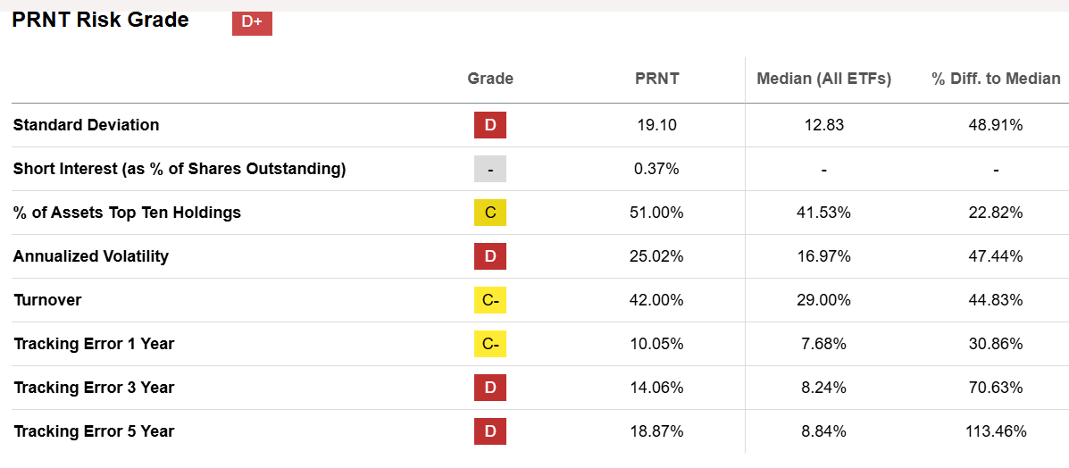Click the Standard Deviation D grade badge
The height and width of the screenshot is (468, 1069).
coord(490,125)
